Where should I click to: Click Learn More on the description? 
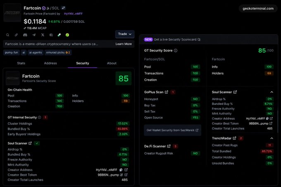click(124, 44)
